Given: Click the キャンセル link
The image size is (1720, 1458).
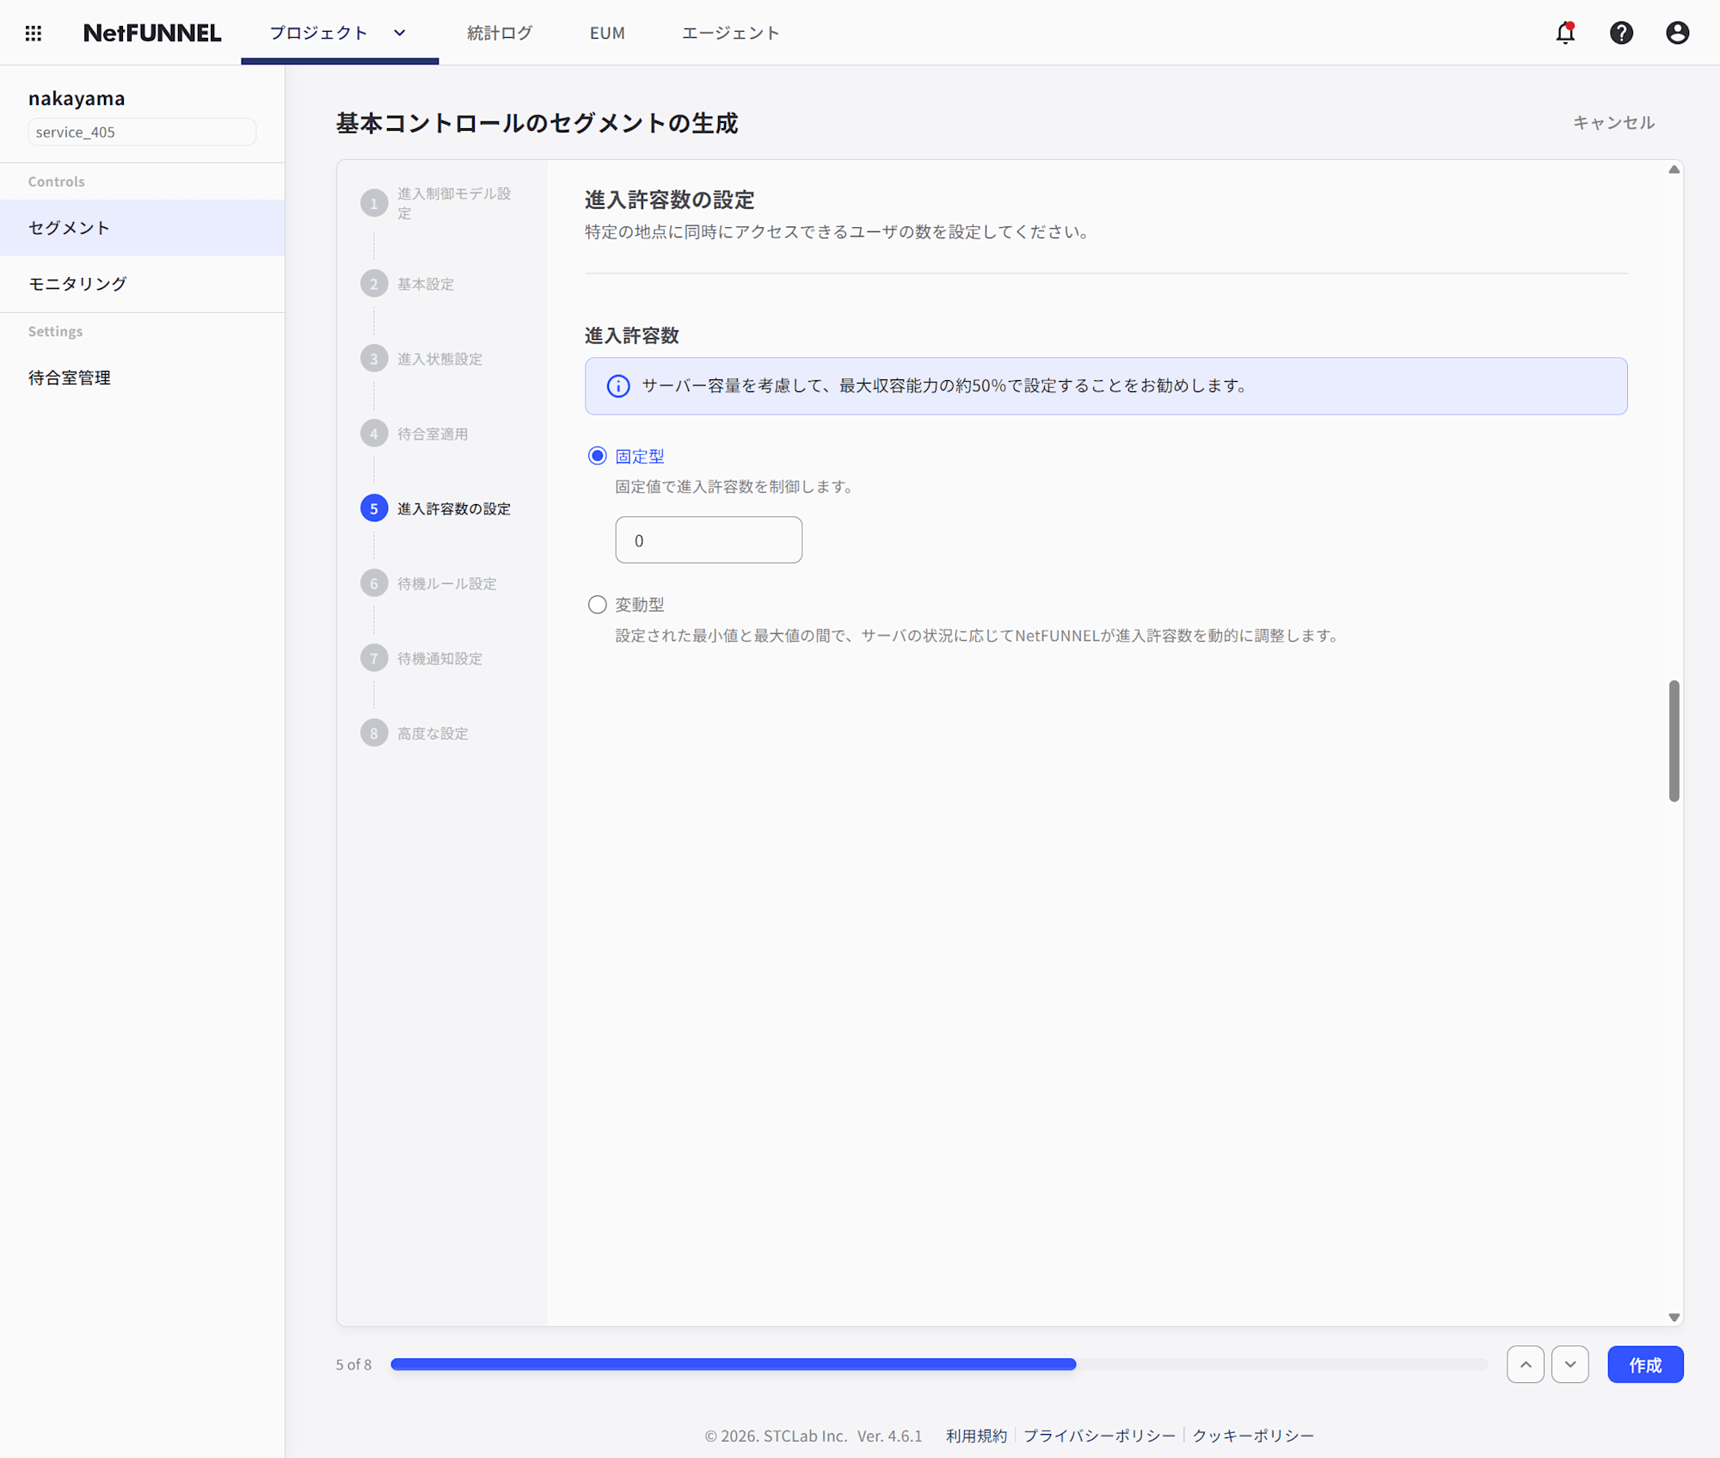Looking at the screenshot, I should [x=1613, y=122].
